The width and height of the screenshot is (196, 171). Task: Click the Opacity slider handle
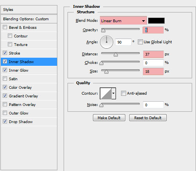tap(103, 30)
